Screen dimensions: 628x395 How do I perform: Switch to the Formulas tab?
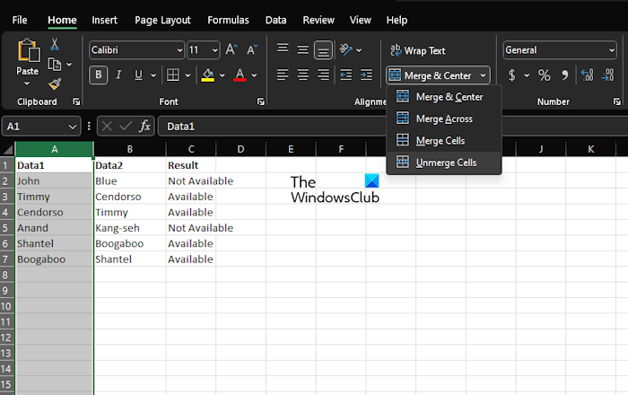(228, 20)
